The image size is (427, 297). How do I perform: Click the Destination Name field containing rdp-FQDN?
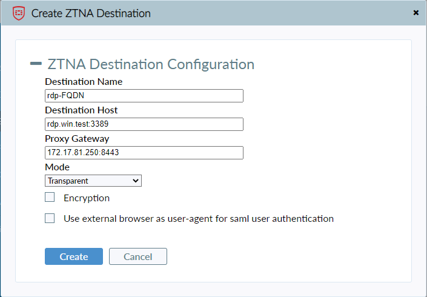click(144, 96)
